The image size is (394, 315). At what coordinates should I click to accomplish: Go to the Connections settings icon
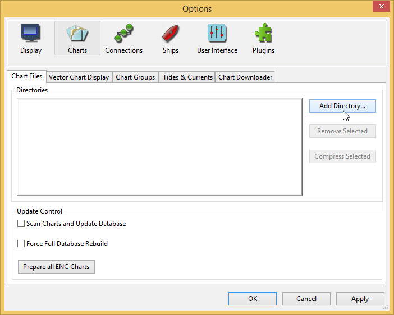(123, 38)
